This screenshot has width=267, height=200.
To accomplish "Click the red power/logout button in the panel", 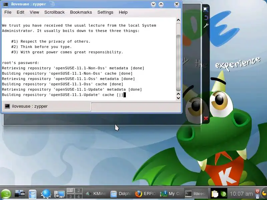I will click(x=257, y=191).
